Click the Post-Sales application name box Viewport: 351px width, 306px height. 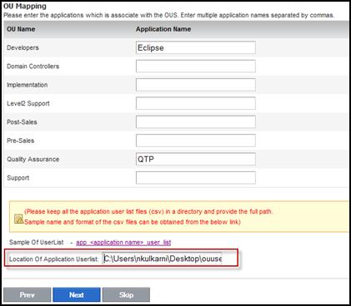point(196,122)
